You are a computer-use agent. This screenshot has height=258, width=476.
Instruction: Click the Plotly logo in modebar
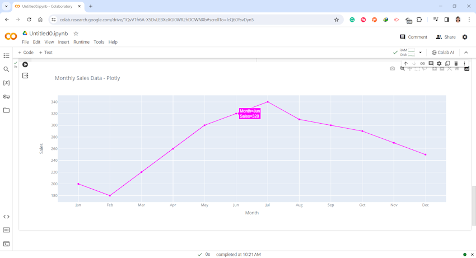(467, 69)
